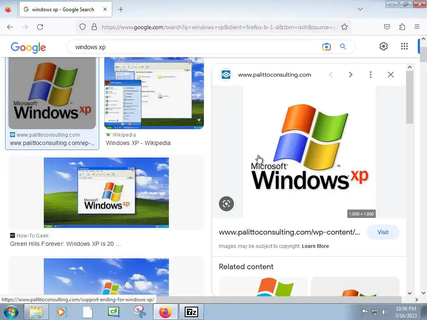Click 'www.palittoconsulting.com' preview panel header link
The image size is (427, 320).
[274, 75]
